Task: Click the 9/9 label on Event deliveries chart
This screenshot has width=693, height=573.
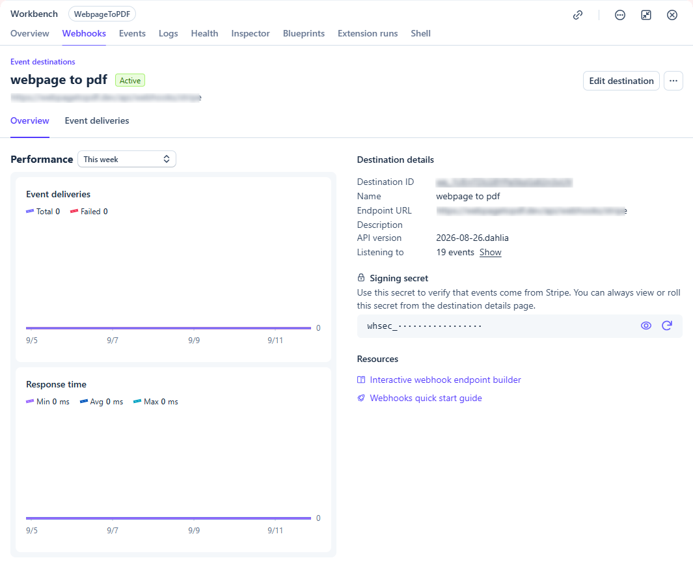Action: point(194,341)
